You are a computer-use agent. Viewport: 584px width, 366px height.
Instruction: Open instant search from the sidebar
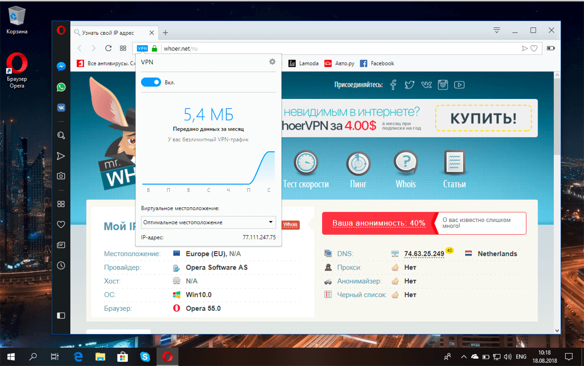pos(61,135)
